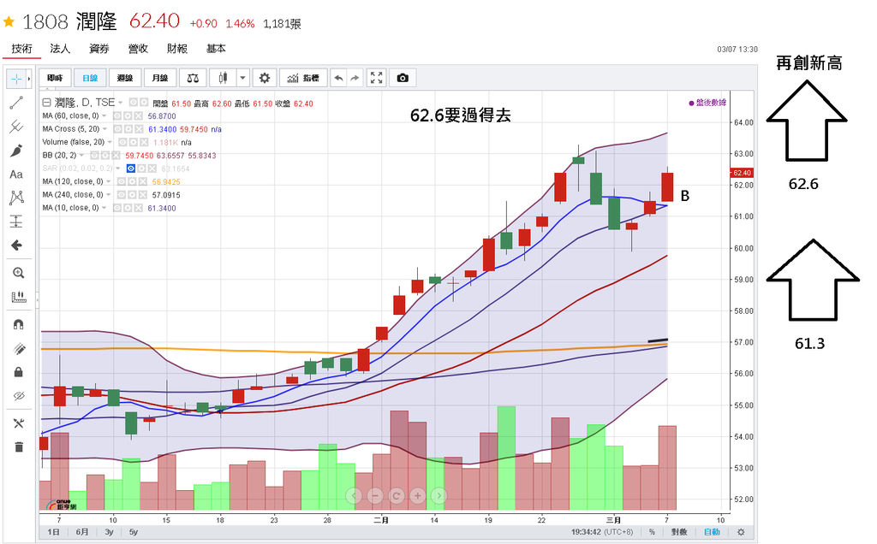This screenshot has width=877, height=544.
Task: Open the price range measurement tool
Action: pos(16,222)
